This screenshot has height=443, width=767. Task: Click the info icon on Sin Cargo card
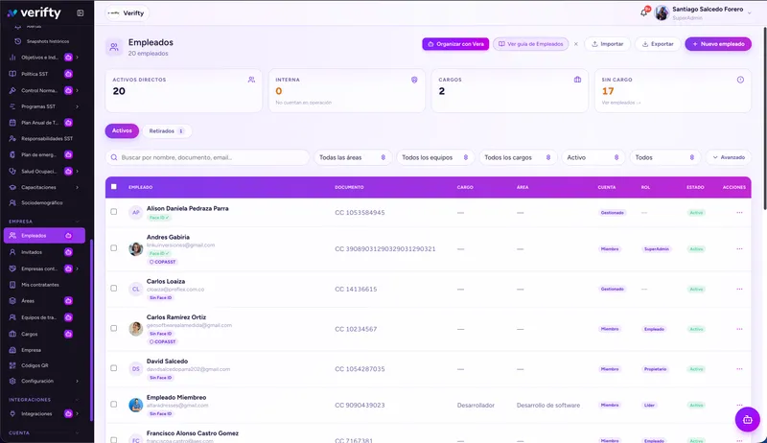(x=740, y=80)
